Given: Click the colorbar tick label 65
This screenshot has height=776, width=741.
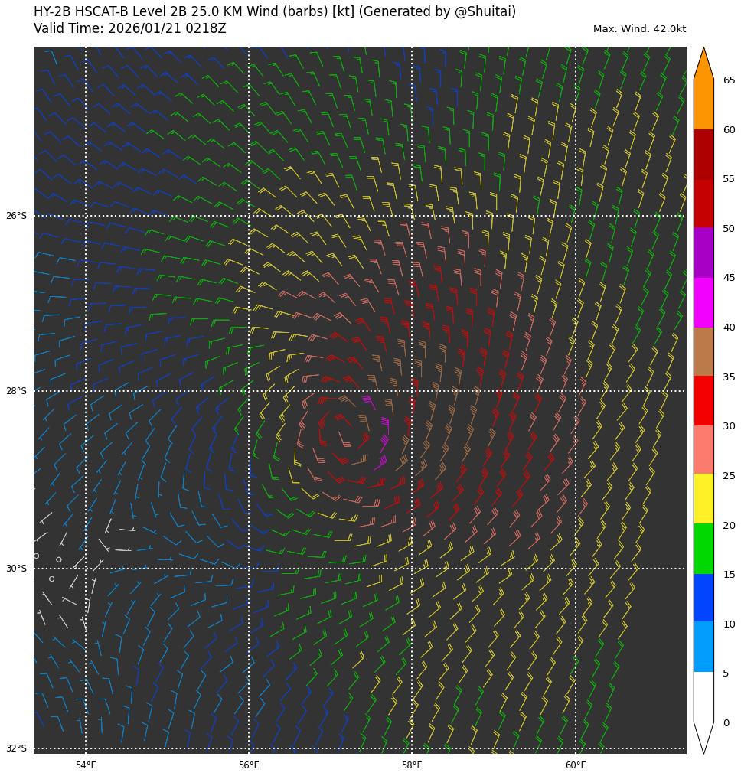Looking at the screenshot, I should (x=729, y=80).
